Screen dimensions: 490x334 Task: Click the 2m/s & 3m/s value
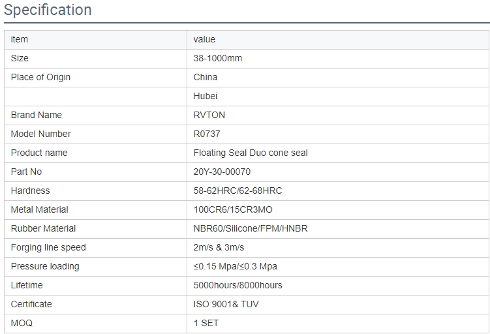(x=219, y=247)
